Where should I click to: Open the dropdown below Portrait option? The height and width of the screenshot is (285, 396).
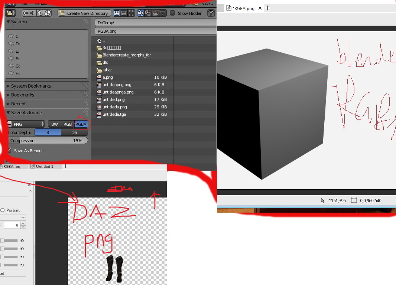[x=13, y=218]
